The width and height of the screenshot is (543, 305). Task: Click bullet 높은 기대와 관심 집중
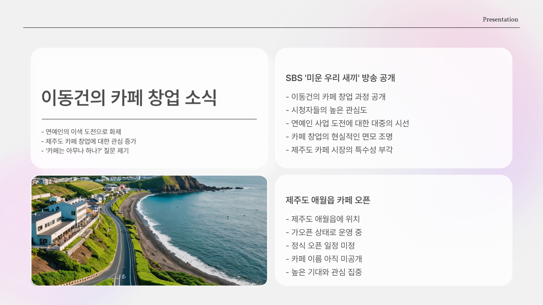324,272
